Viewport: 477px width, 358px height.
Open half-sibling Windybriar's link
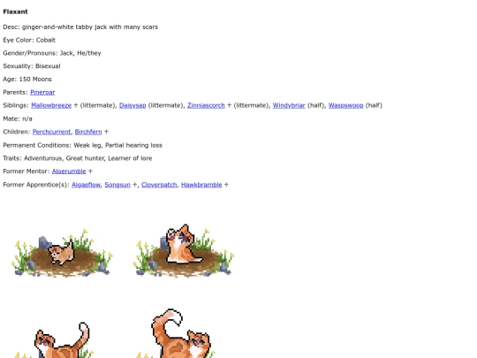pos(289,105)
